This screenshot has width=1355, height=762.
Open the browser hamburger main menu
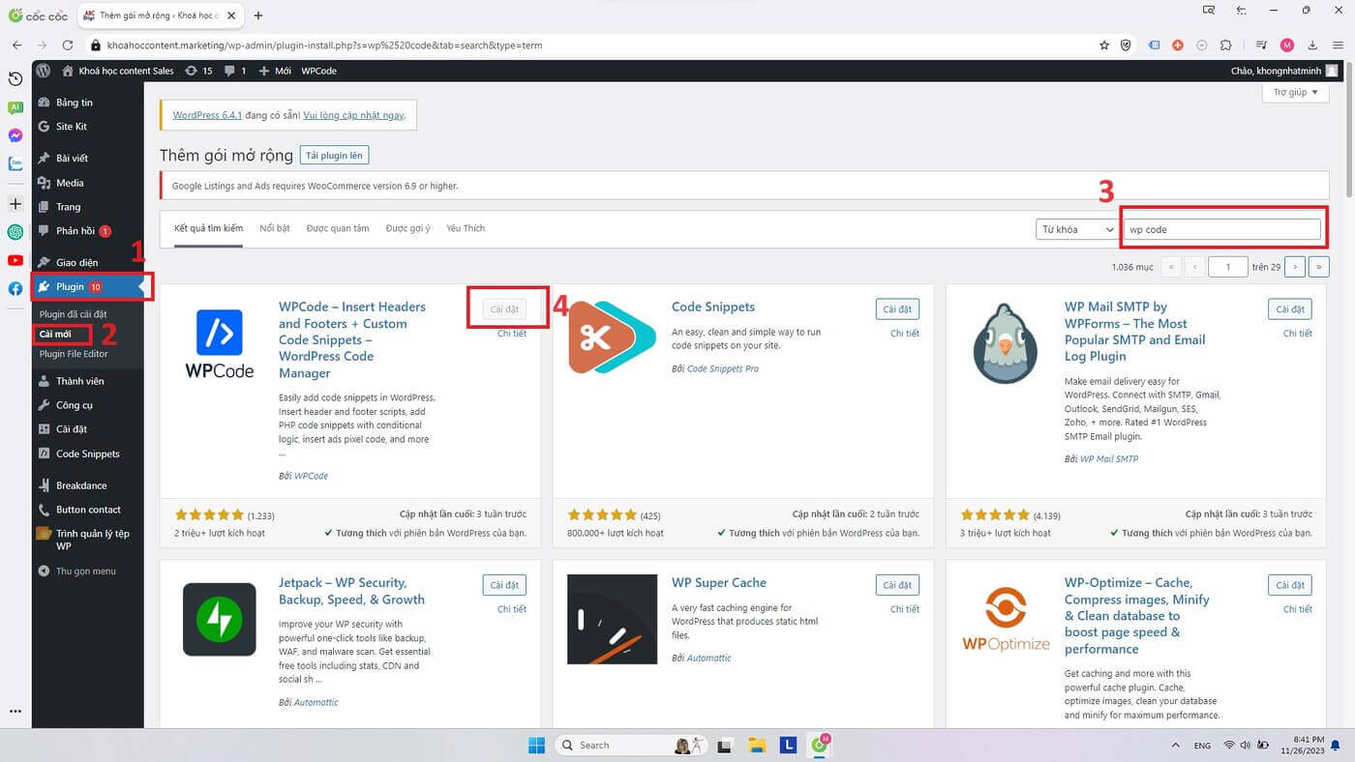(1338, 45)
